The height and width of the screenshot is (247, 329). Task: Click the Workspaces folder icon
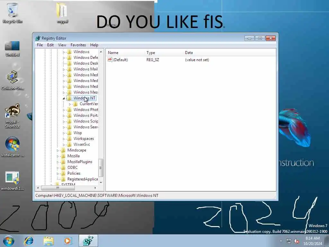point(69,139)
